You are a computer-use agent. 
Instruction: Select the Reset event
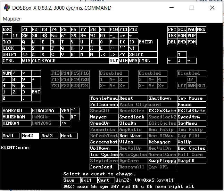coord(133,98)
